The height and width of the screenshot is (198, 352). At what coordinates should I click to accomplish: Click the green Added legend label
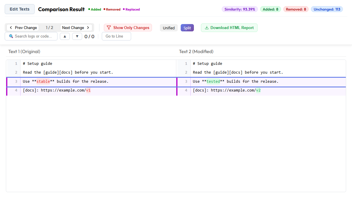pos(95,9)
